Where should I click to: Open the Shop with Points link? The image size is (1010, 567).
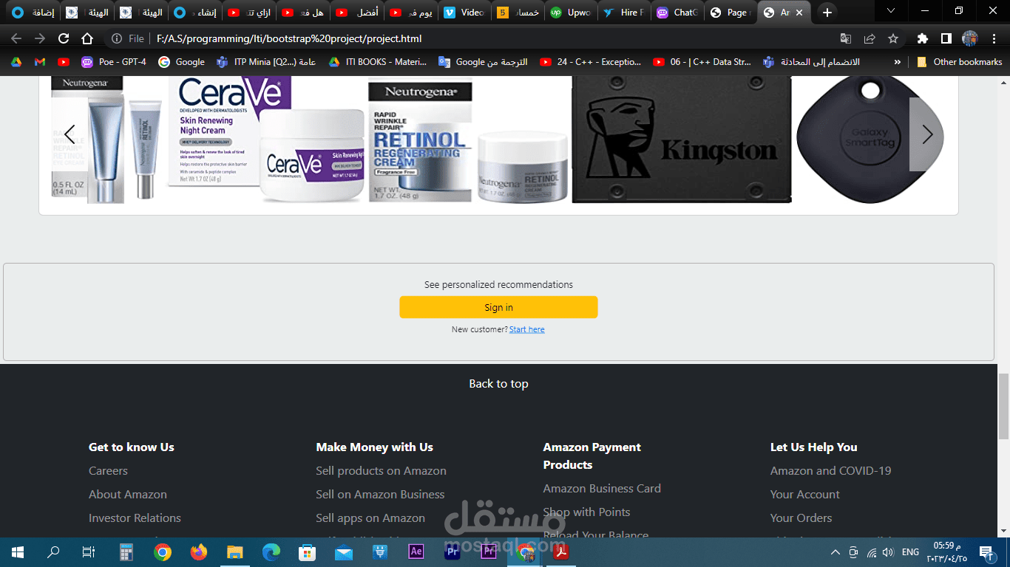tap(586, 512)
